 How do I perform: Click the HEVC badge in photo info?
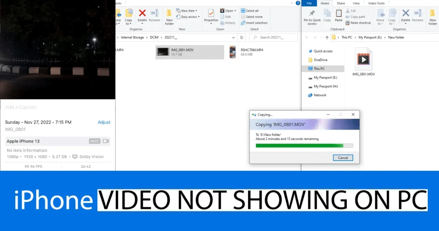click(95, 141)
